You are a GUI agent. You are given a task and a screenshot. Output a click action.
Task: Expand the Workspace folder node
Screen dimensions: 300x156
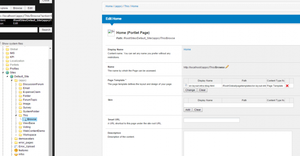coord(16,135)
